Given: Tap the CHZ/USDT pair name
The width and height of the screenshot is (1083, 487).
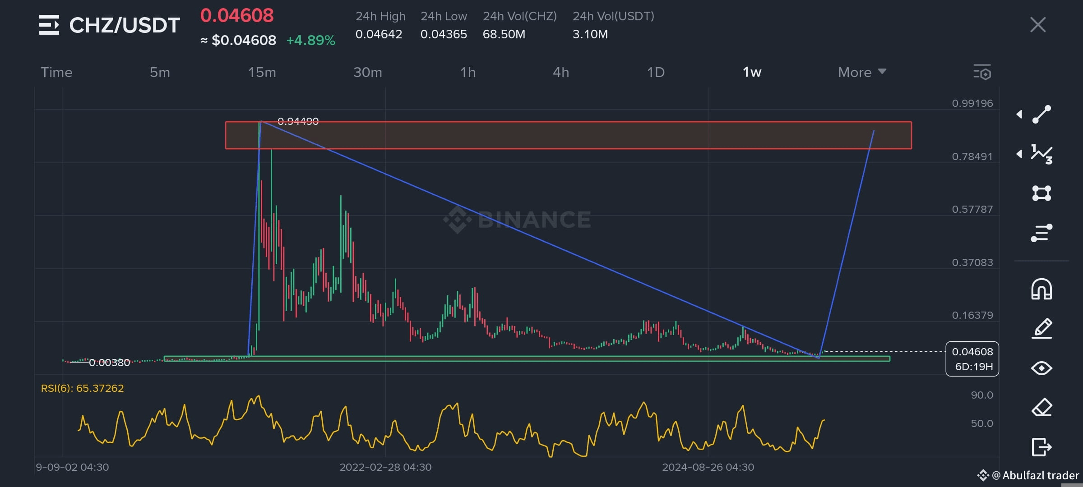Looking at the screenshot, I should [125, 25].
